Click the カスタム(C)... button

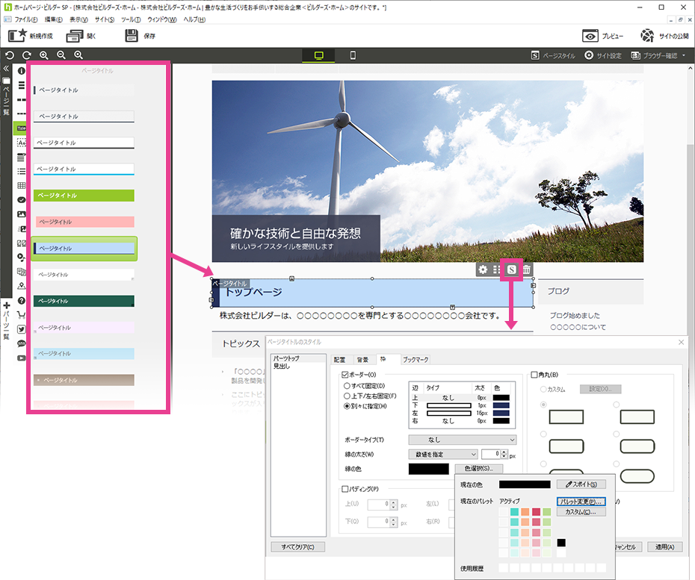581,512
